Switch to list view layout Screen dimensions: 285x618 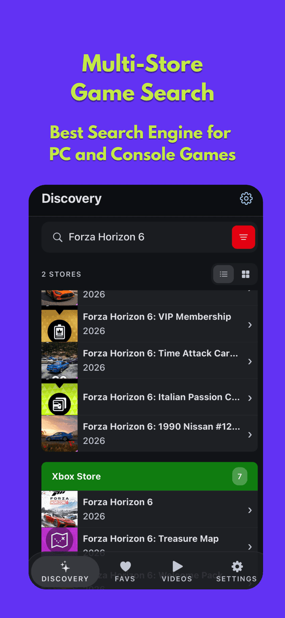pyautogui.click(x=224, y=274)
